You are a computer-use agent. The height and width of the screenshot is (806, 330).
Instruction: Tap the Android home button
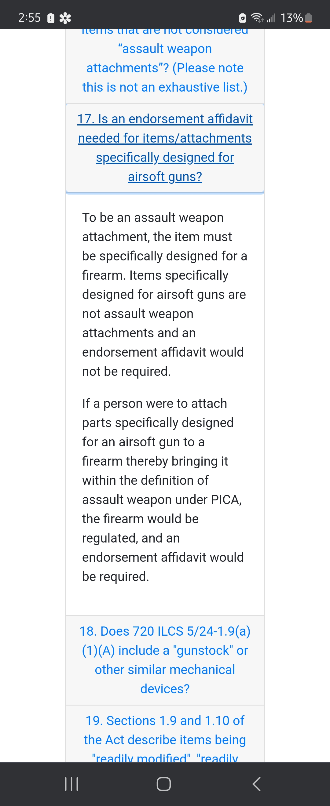point(164,784)
